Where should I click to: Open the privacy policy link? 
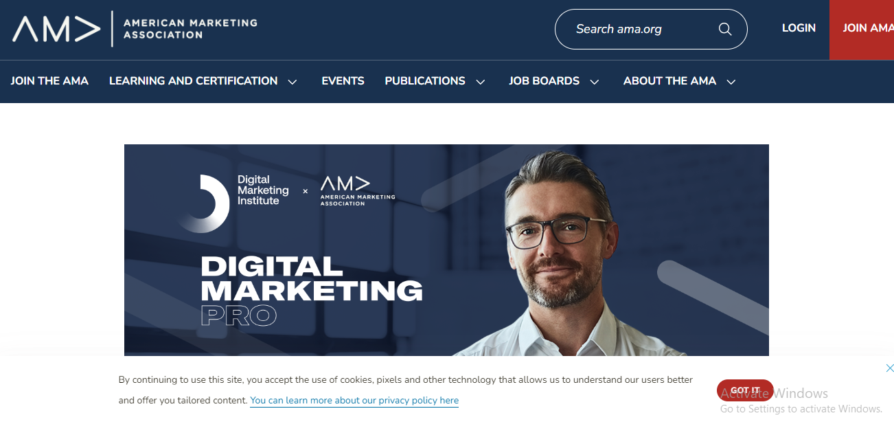(x=354, y=400)
